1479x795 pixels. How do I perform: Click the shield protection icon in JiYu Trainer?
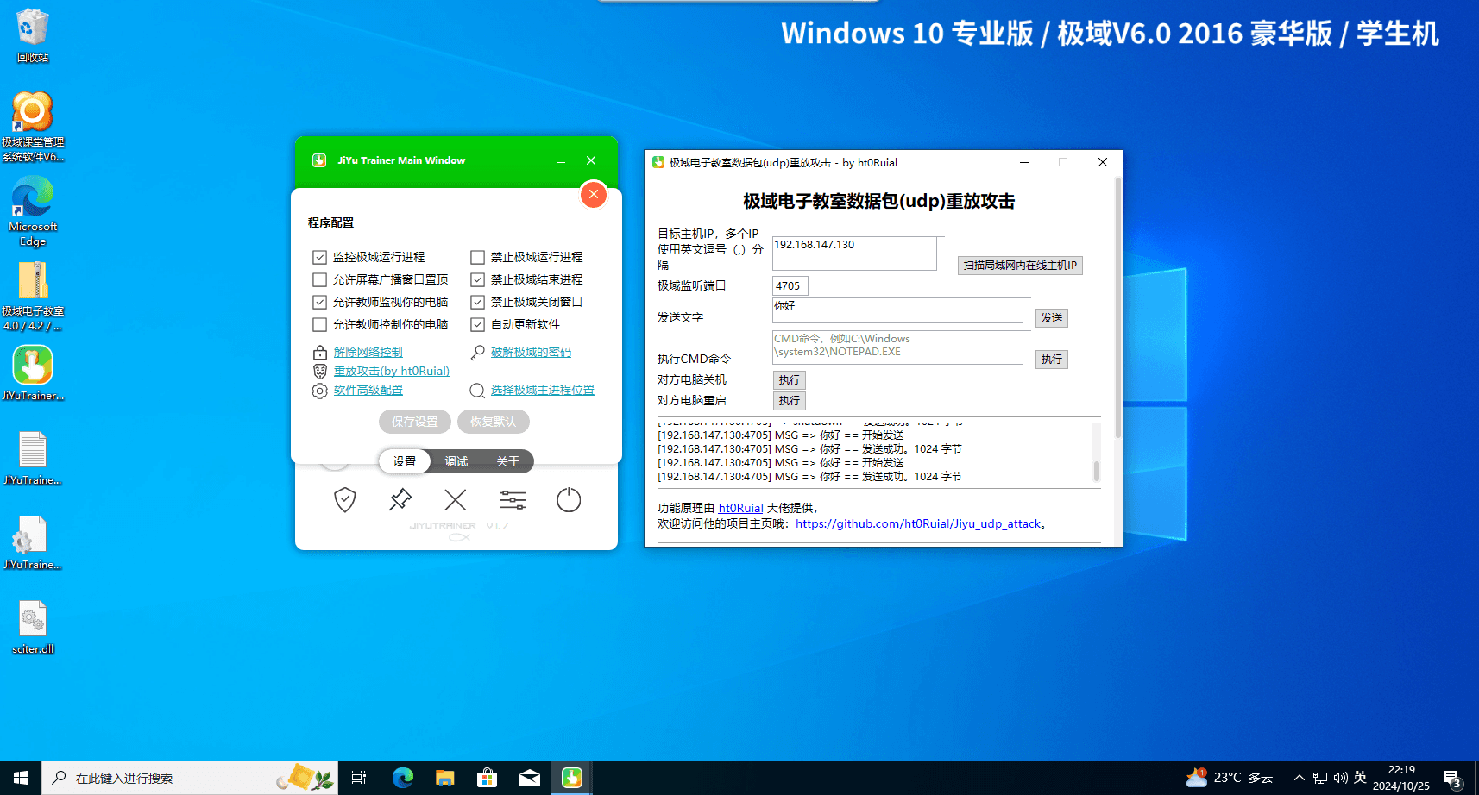(x=344, y=500)
